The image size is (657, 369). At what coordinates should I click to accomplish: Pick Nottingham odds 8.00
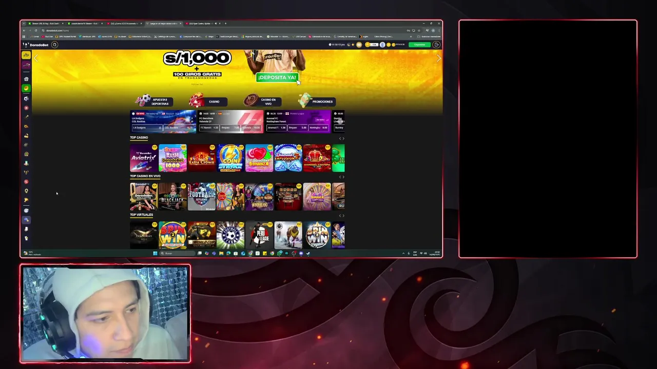point(319,128)
